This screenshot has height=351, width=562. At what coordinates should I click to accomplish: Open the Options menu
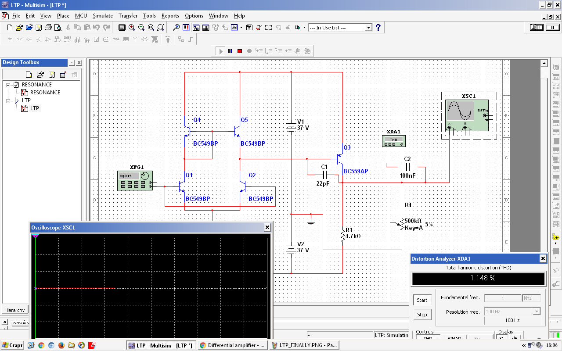point(194,16)
